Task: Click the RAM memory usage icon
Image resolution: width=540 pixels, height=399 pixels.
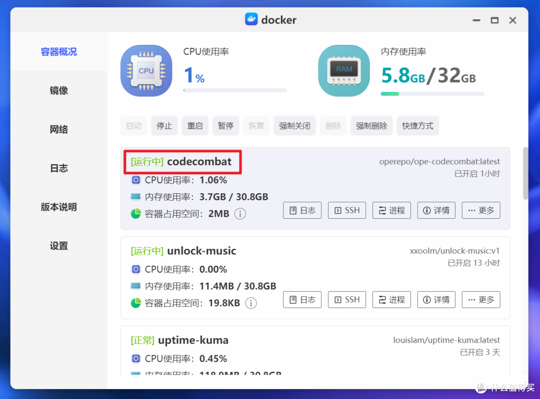Action: pos(344,70)
